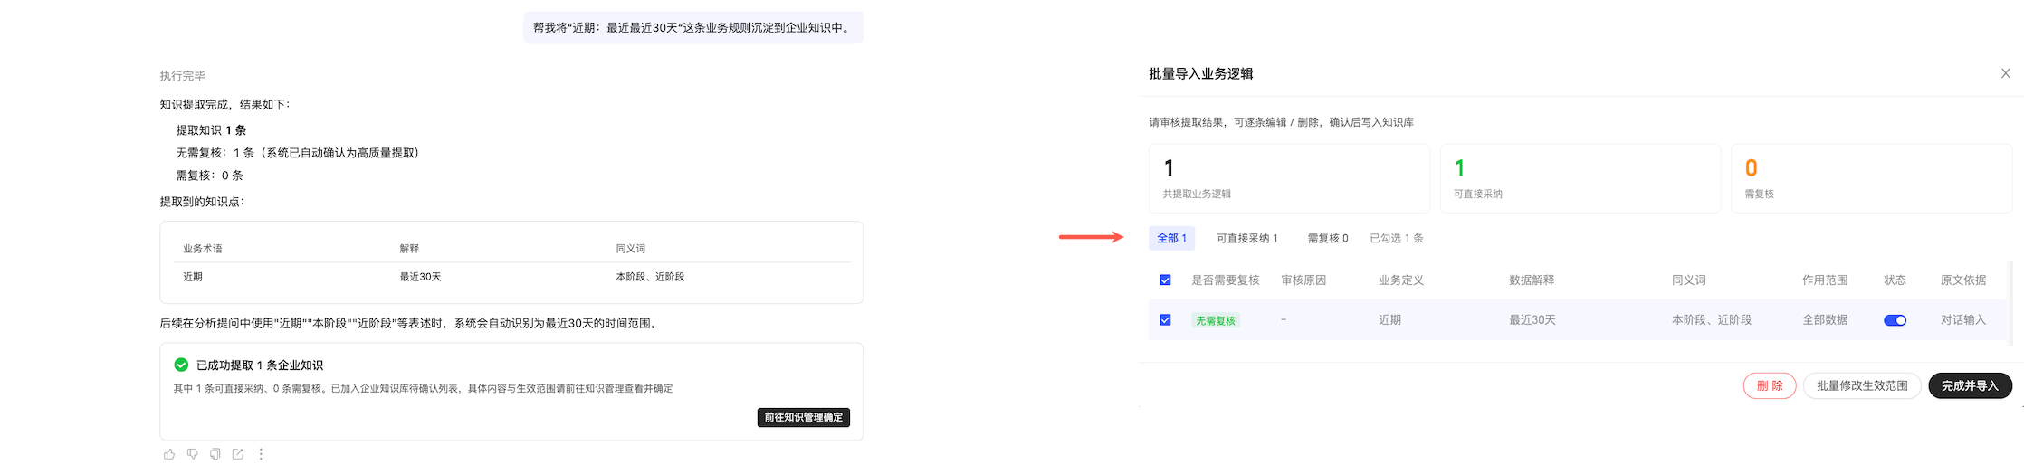Screen dimensions: 2024x465
Task: Uncheck the 近期 row checkbox
Action: tap(1165, 320)
